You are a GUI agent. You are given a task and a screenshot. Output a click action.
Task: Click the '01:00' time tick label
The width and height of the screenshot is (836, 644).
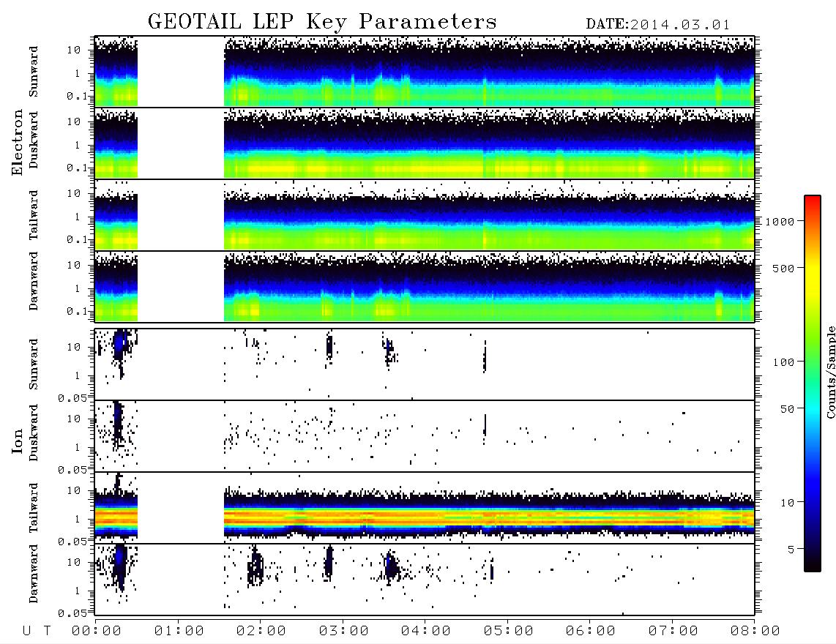coord(179,632)
